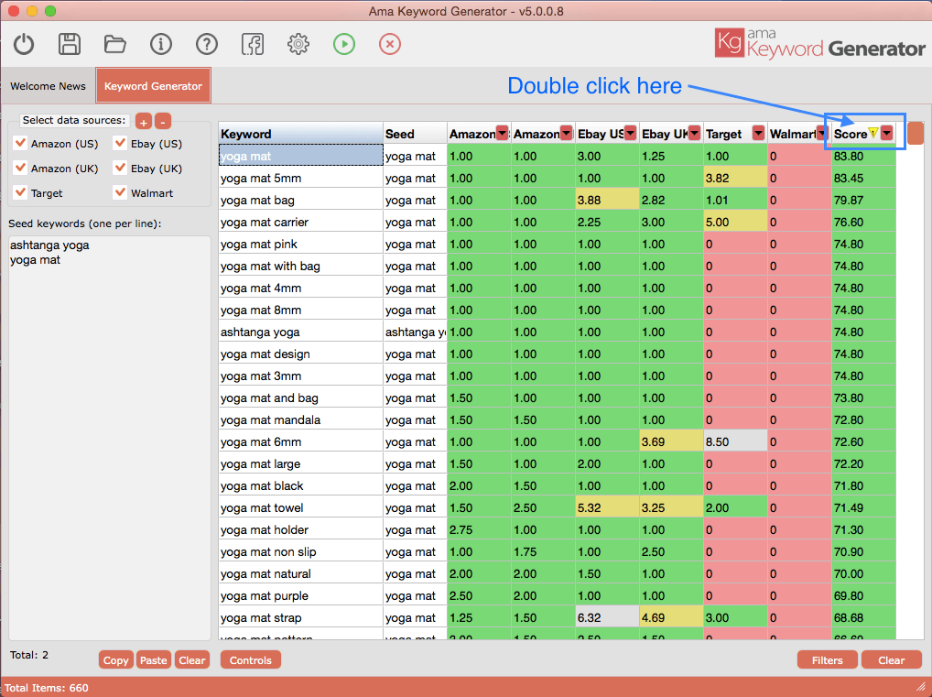The width and height of the screenshot is (932, 697).
Task: Stop with the red X circle icon
Action: click(390, 44)
